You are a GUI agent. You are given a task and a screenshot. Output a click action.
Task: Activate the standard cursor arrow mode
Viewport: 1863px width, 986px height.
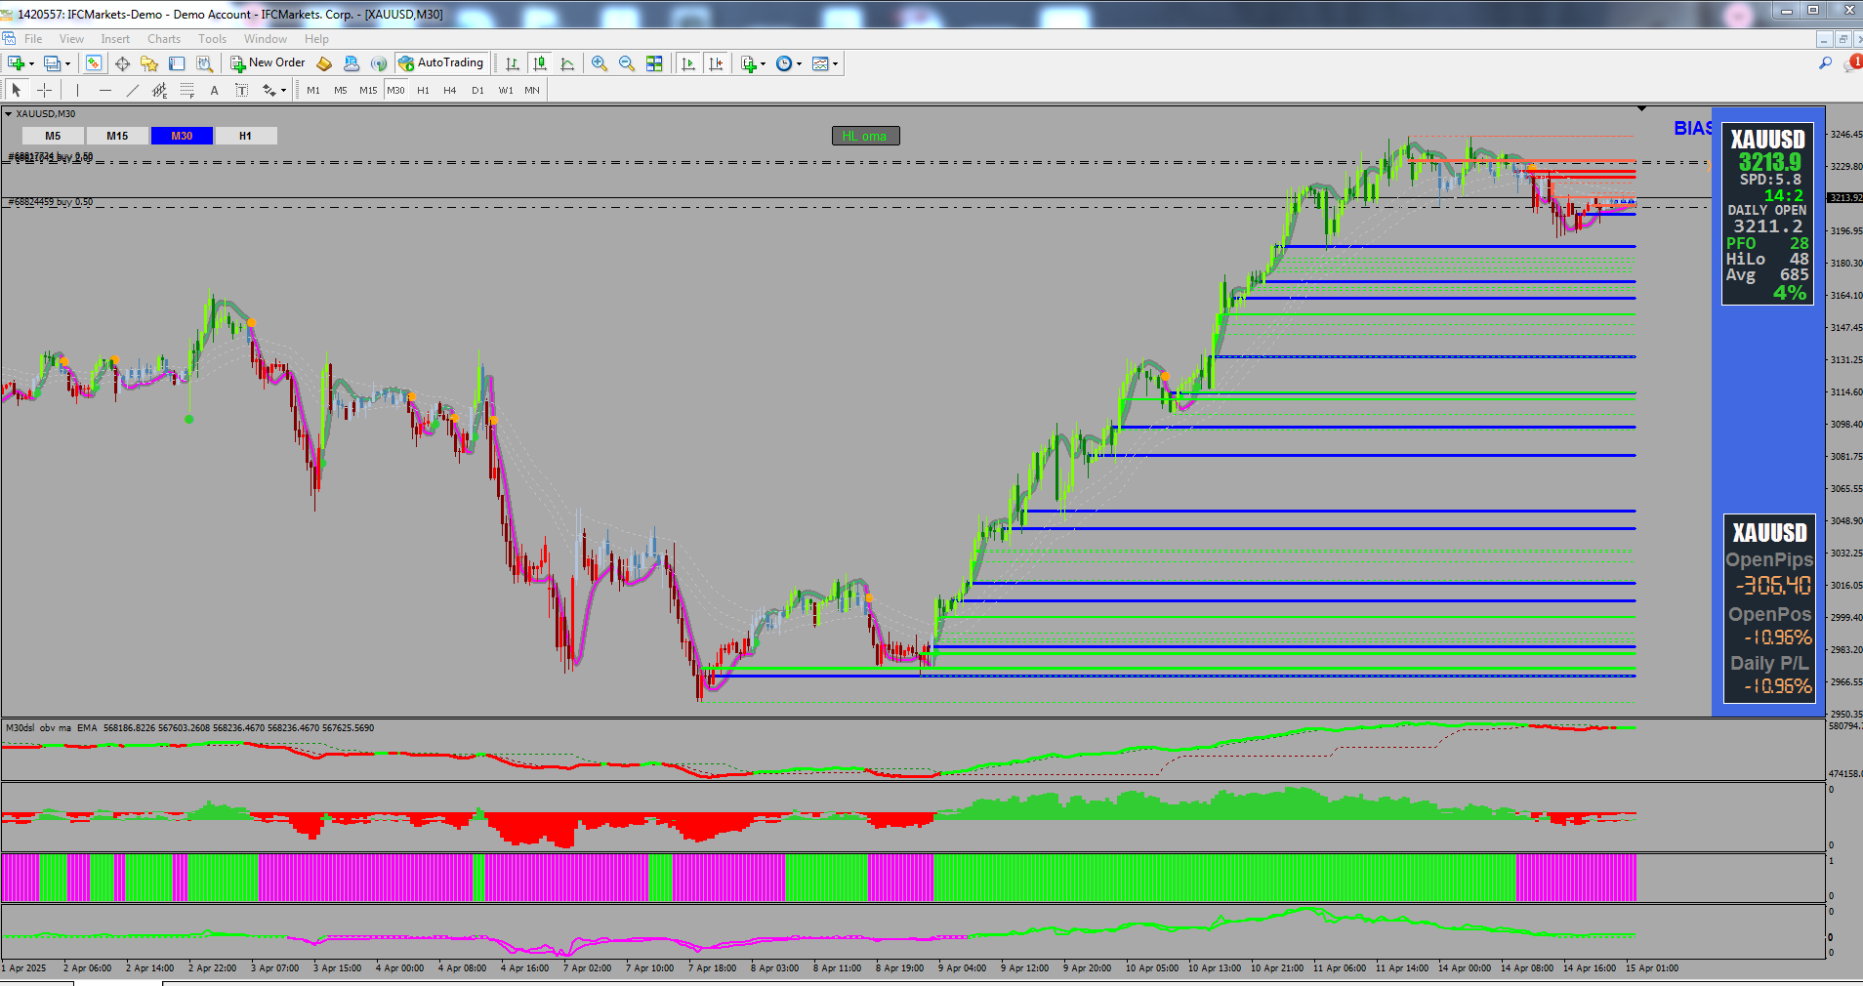16,90
